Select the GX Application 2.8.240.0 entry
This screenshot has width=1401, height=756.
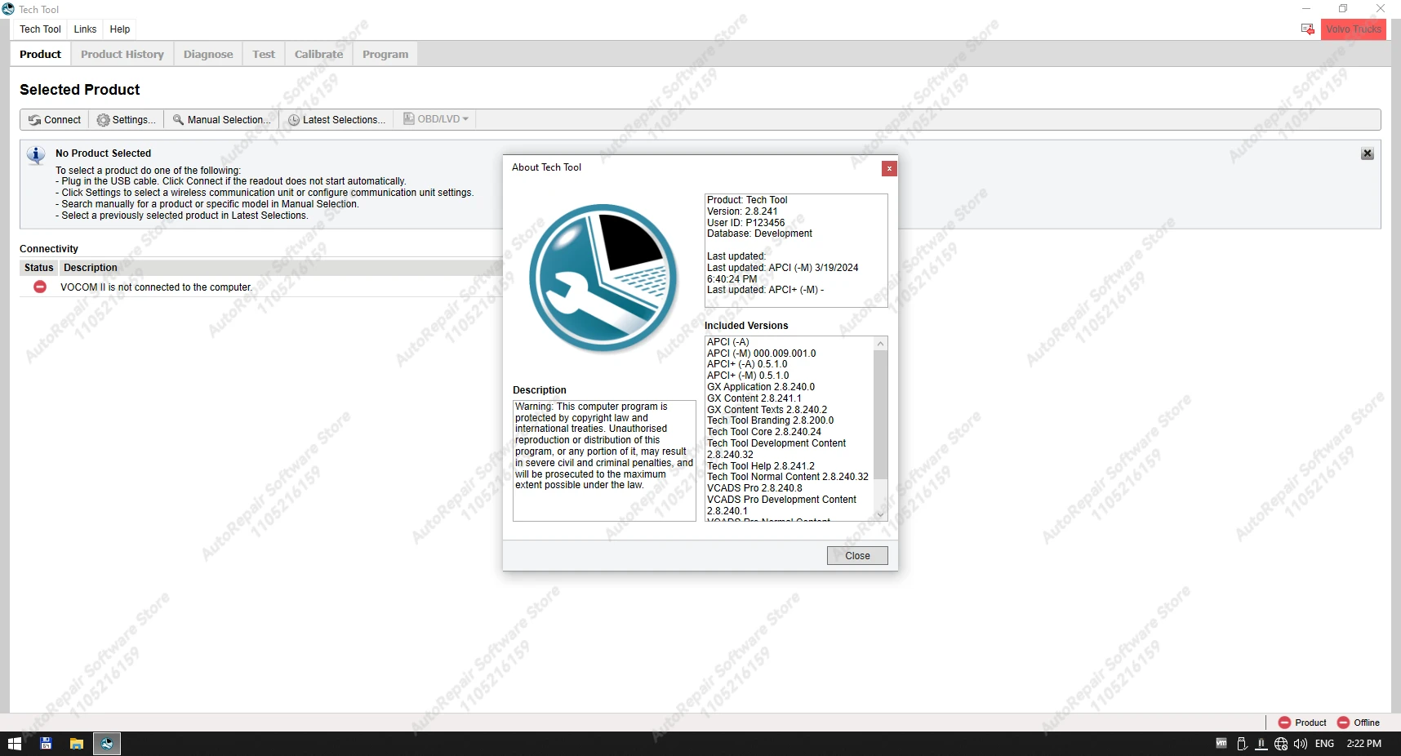(x=760, y=387)
